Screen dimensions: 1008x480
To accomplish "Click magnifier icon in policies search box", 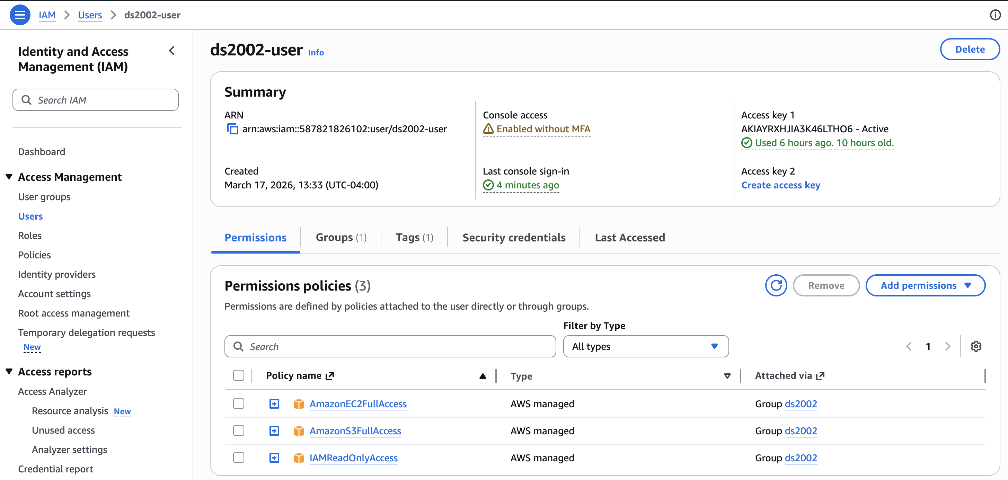I will pos(238,346).
